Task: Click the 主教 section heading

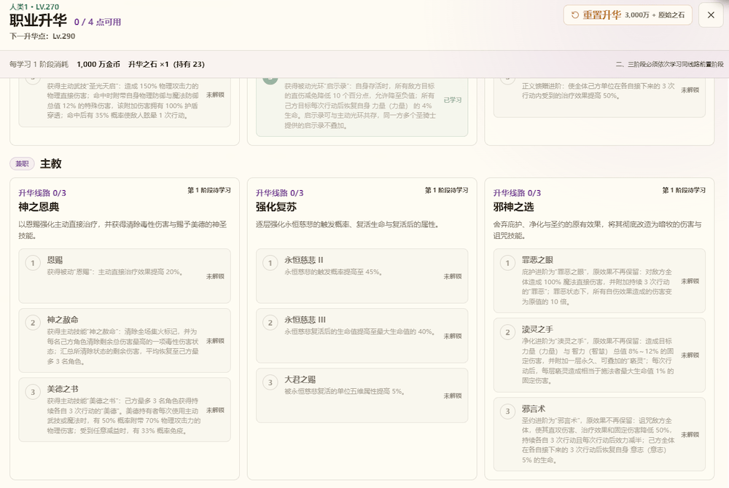Action: click(x=51, y=163)
